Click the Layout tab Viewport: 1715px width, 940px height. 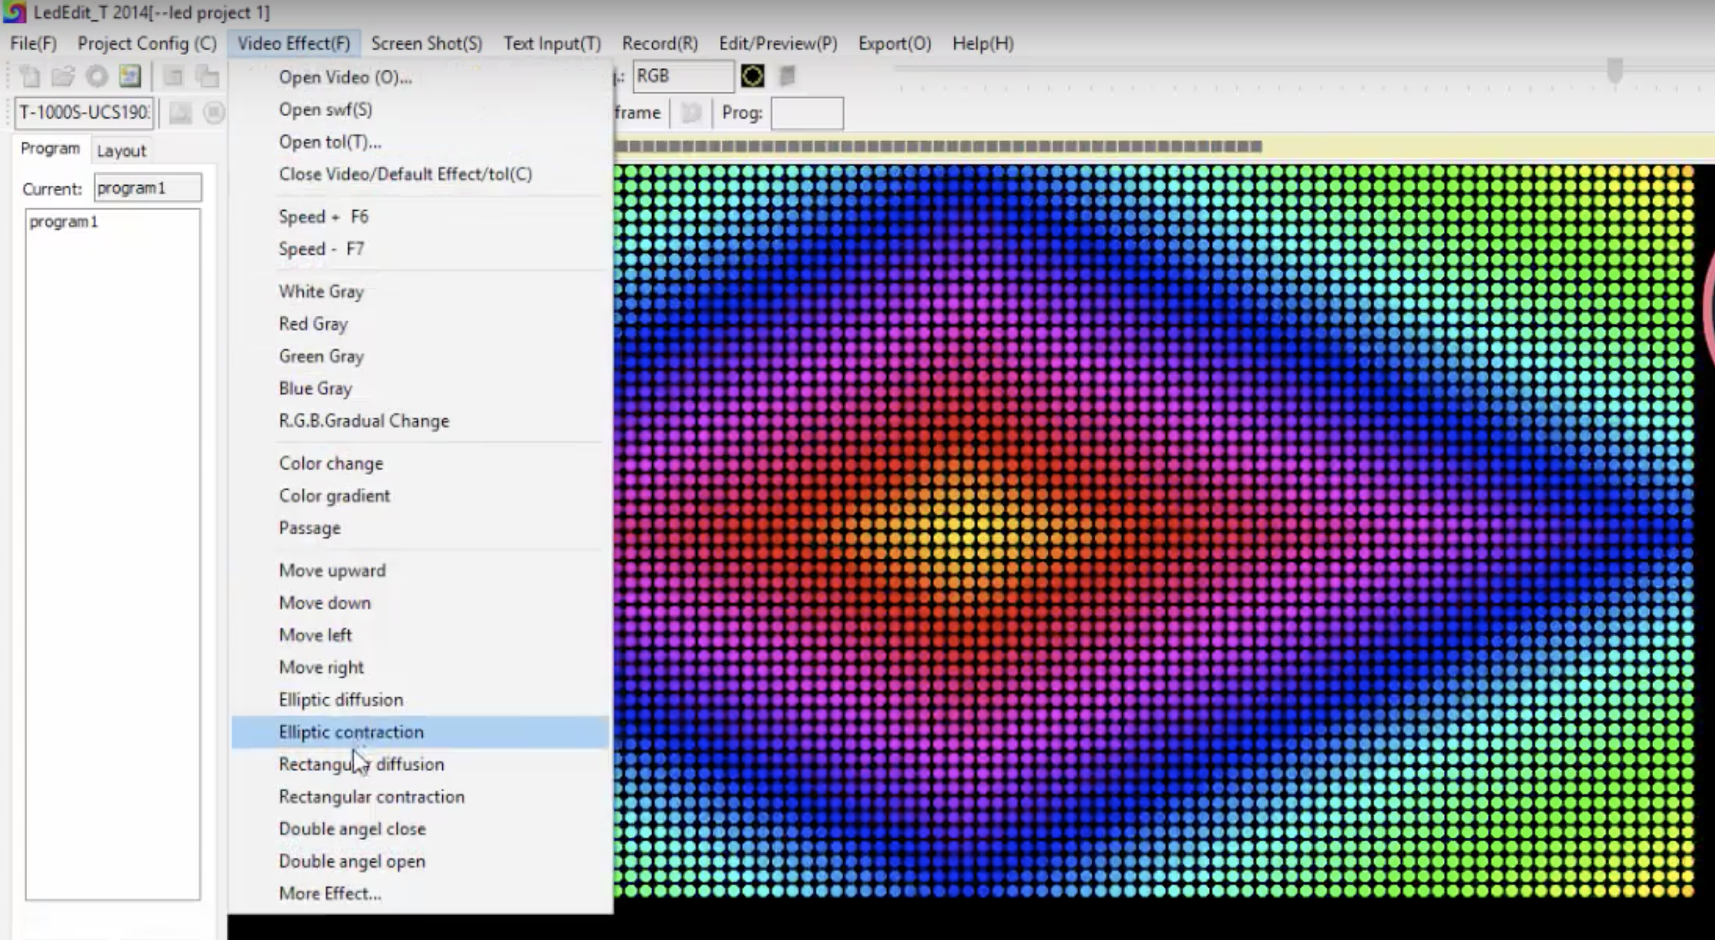(122, 149)
